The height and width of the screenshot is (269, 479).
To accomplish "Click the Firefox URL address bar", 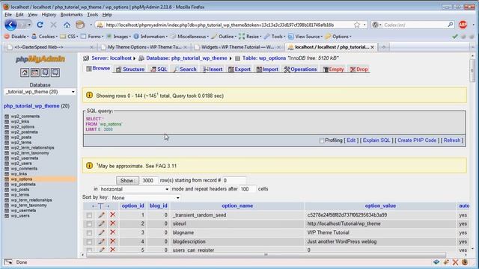I will (225, 25).
